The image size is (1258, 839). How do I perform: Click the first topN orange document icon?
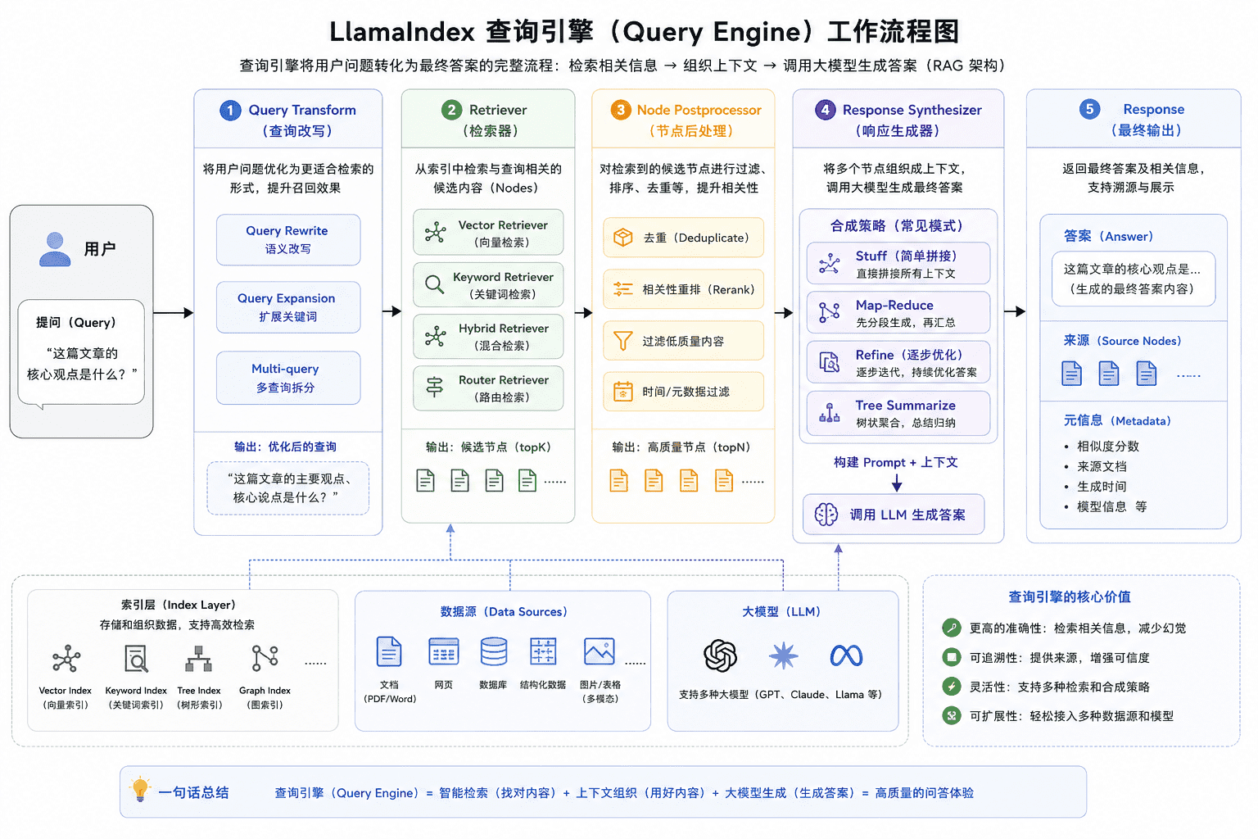(619, 480)
